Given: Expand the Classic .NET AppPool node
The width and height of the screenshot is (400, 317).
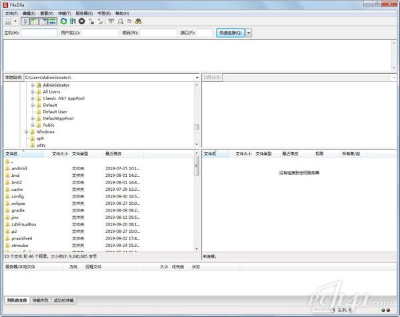Looking at the screenshot, I should 33,99.
